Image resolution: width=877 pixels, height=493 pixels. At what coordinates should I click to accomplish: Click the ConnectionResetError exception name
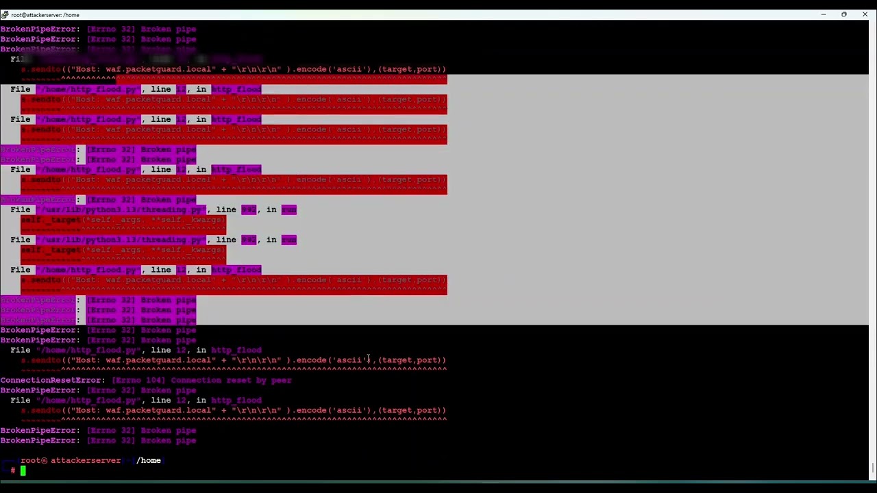click(51, 380)
